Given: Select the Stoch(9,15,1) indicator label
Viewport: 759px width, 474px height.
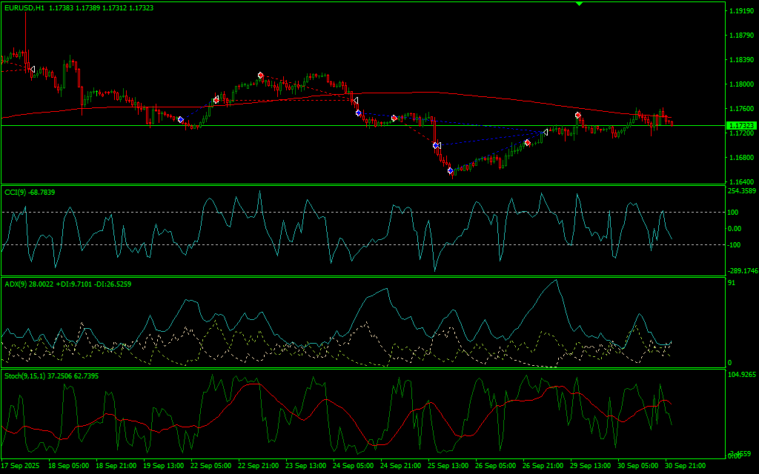Looking at the screenshot, I should (x=24, y=376).
